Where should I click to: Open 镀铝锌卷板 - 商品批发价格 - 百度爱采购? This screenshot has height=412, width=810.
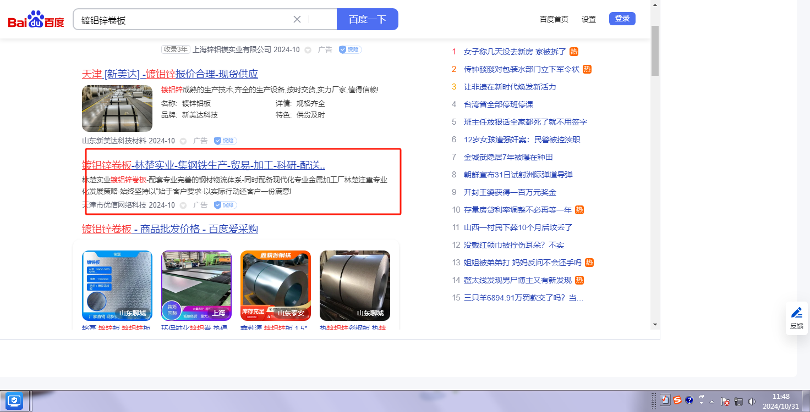tap(170, 229)
